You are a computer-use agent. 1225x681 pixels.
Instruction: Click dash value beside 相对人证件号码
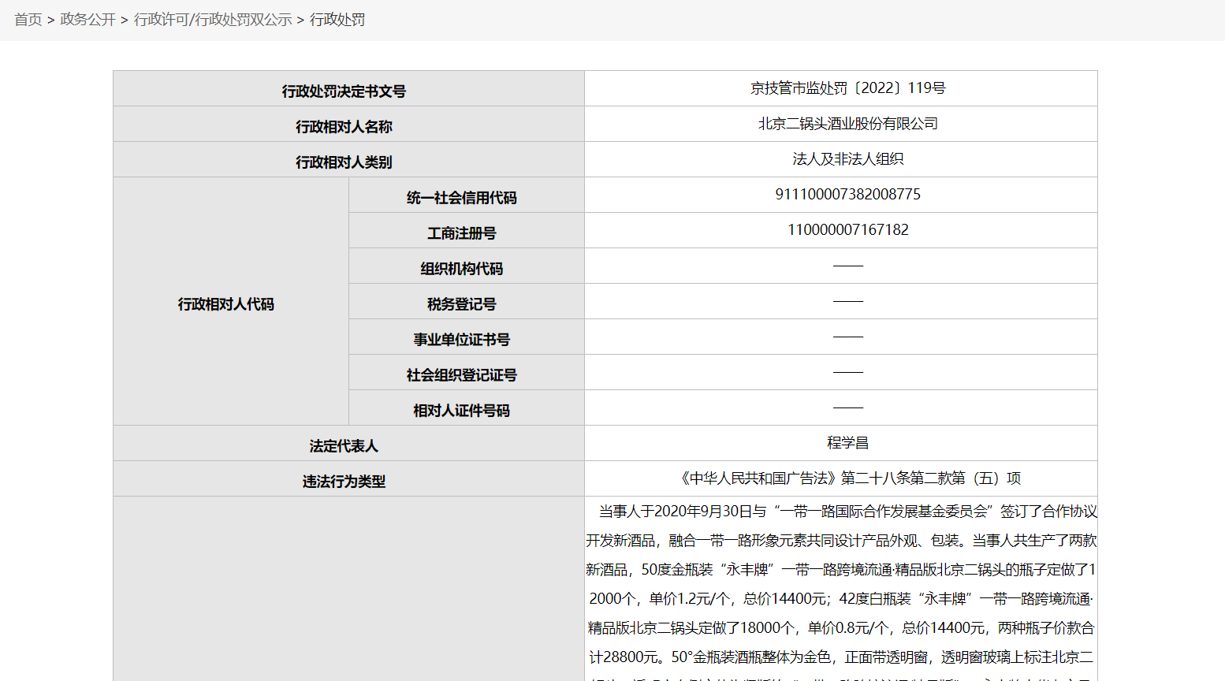click(x=848, y=407)
